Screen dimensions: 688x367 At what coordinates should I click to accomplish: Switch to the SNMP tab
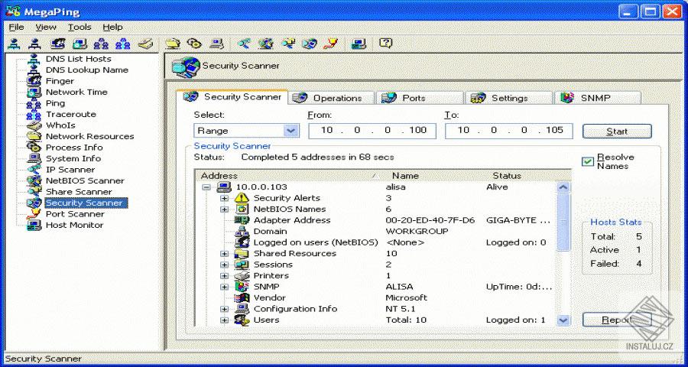point(598,98)
